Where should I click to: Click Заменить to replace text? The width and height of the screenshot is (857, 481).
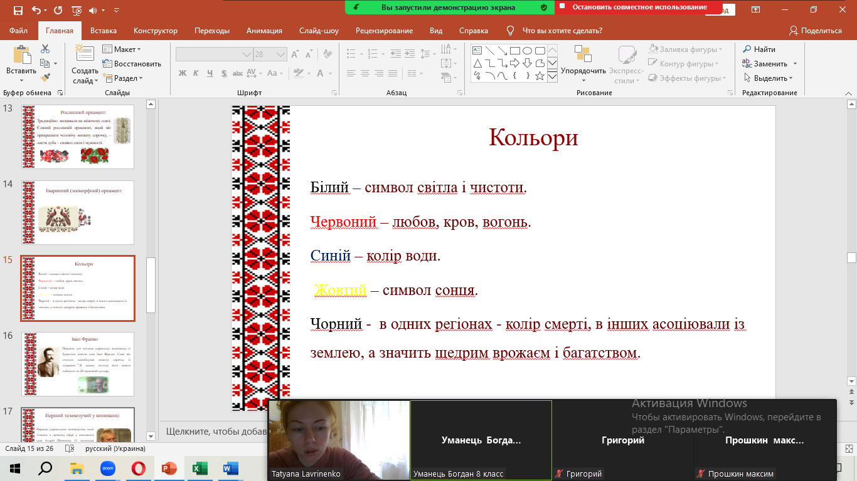(x=770, y=64)
